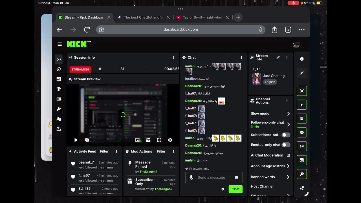Toggle the Session Info broadcast icon in right sidebar

[302, 146]
